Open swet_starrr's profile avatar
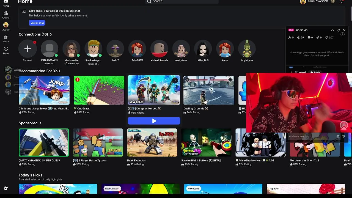 click(181, 49)
